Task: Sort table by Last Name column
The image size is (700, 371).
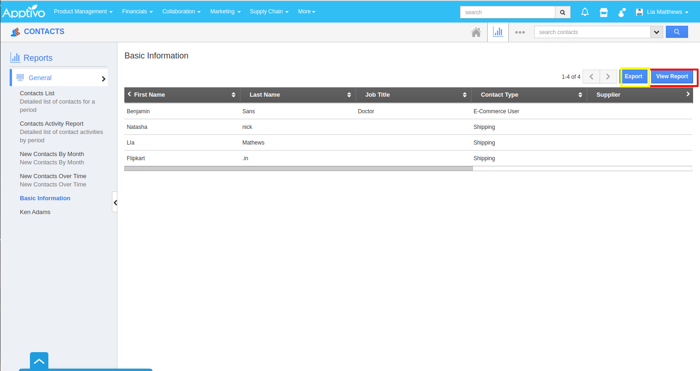Action: pos(349,95)
